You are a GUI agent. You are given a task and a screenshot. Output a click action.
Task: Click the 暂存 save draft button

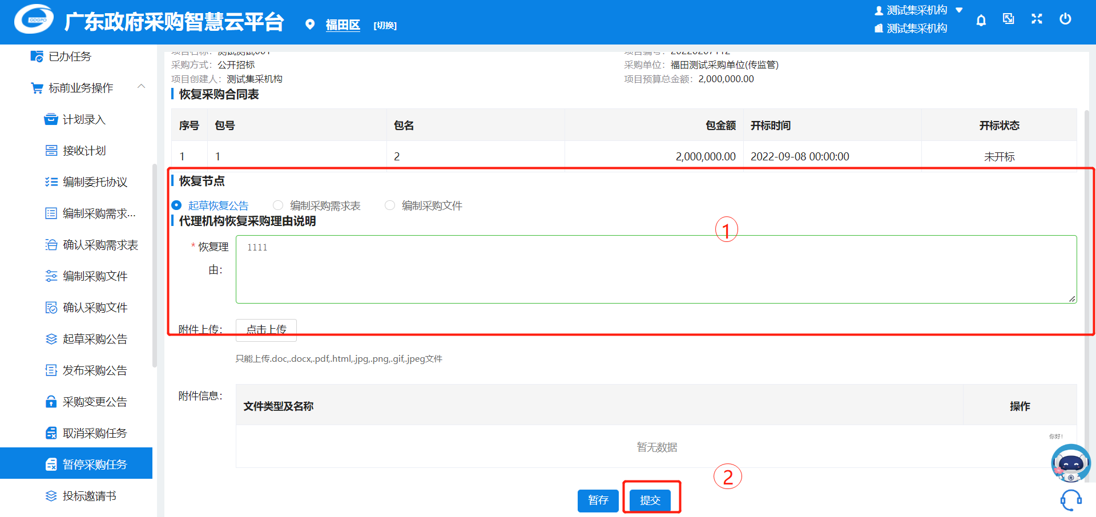click(x=598, y=500)
